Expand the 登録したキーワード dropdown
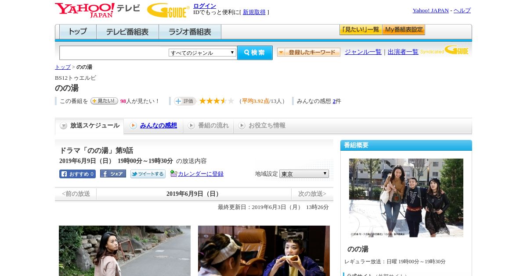 coord(309,52)
